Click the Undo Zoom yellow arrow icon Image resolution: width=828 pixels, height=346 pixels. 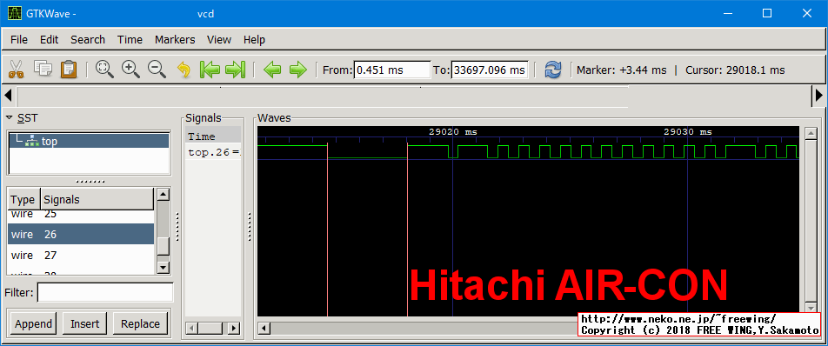point(184,69)
